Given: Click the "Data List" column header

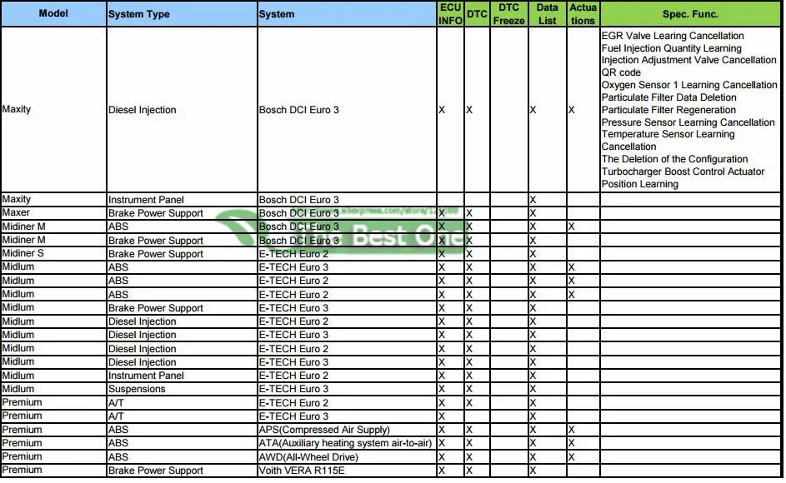Looking at the screenshot, I should point(548,13).
